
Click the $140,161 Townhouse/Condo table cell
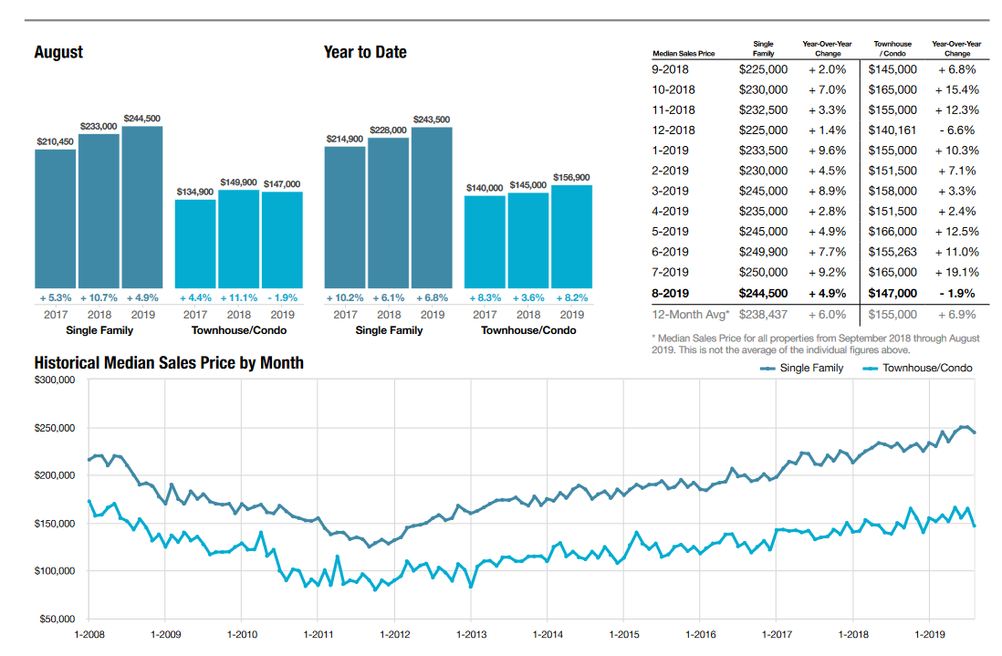pyautogui.click(x=892, y=130)
